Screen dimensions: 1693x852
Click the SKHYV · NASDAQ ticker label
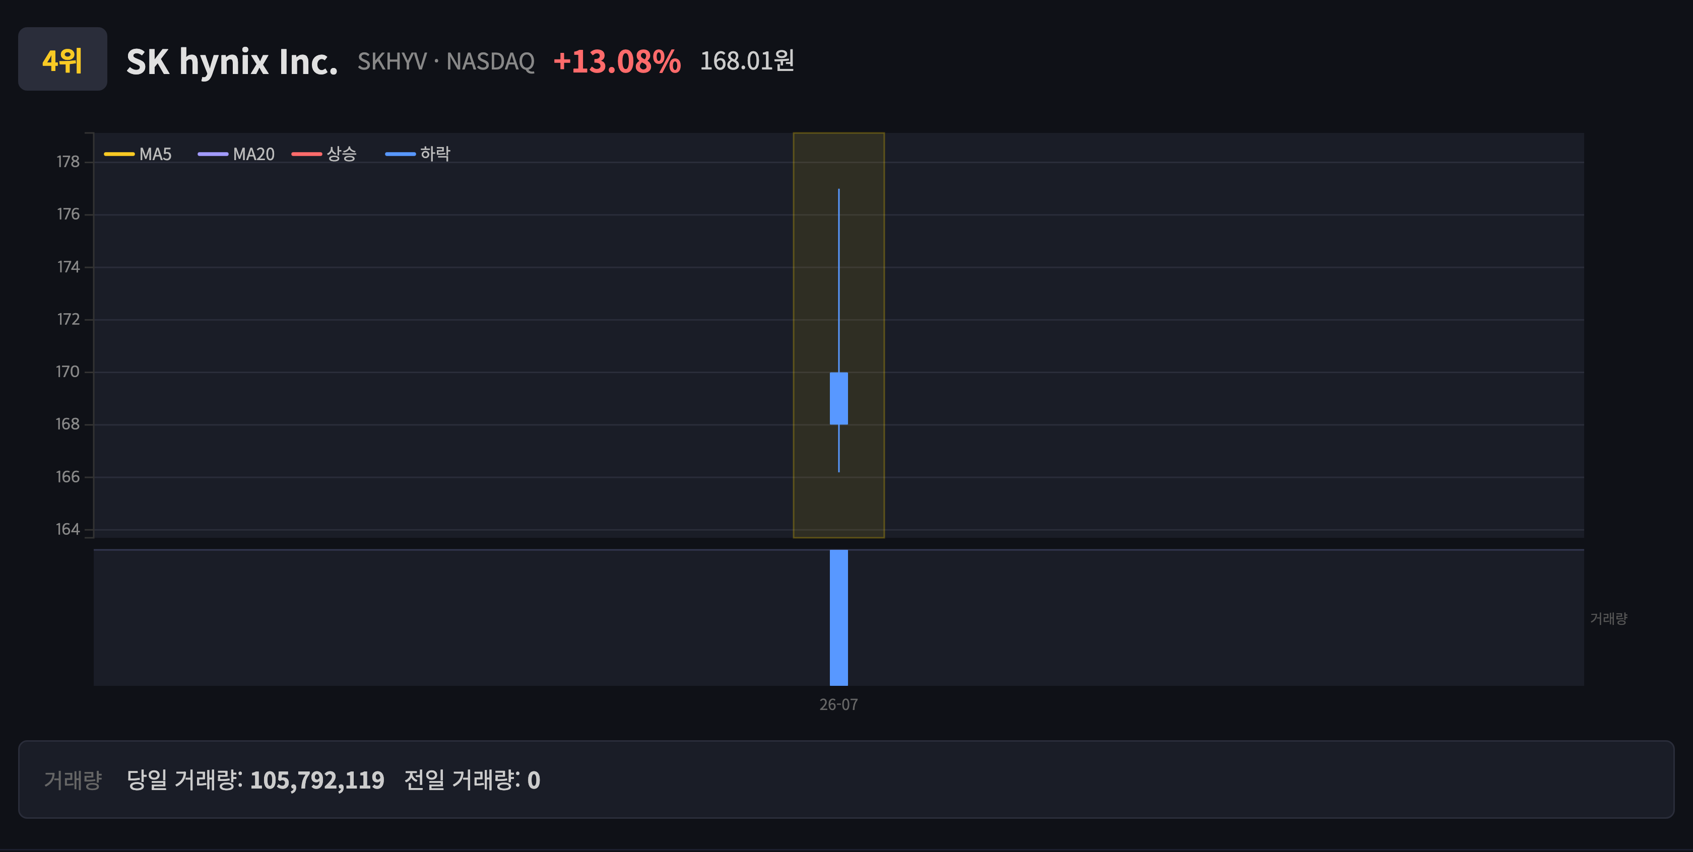pos(445,62)
